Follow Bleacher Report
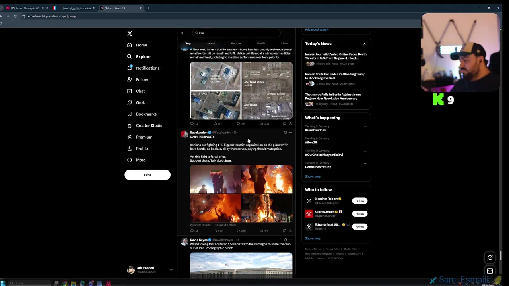The height and width of the screenshot is (286, 509). (359, 201)
